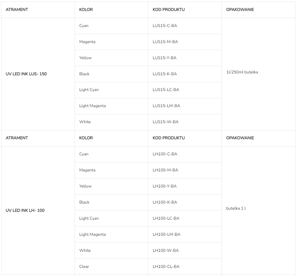The image size is (297, 277).
Task: Select the LH100-LC-BA product code
Action: tap(166, 218)
